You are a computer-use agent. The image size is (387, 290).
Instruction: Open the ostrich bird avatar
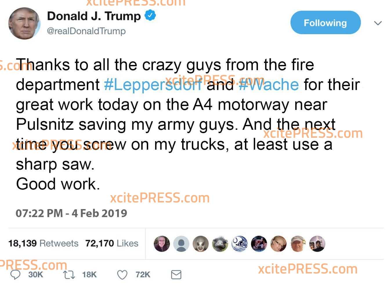(220, 244)
